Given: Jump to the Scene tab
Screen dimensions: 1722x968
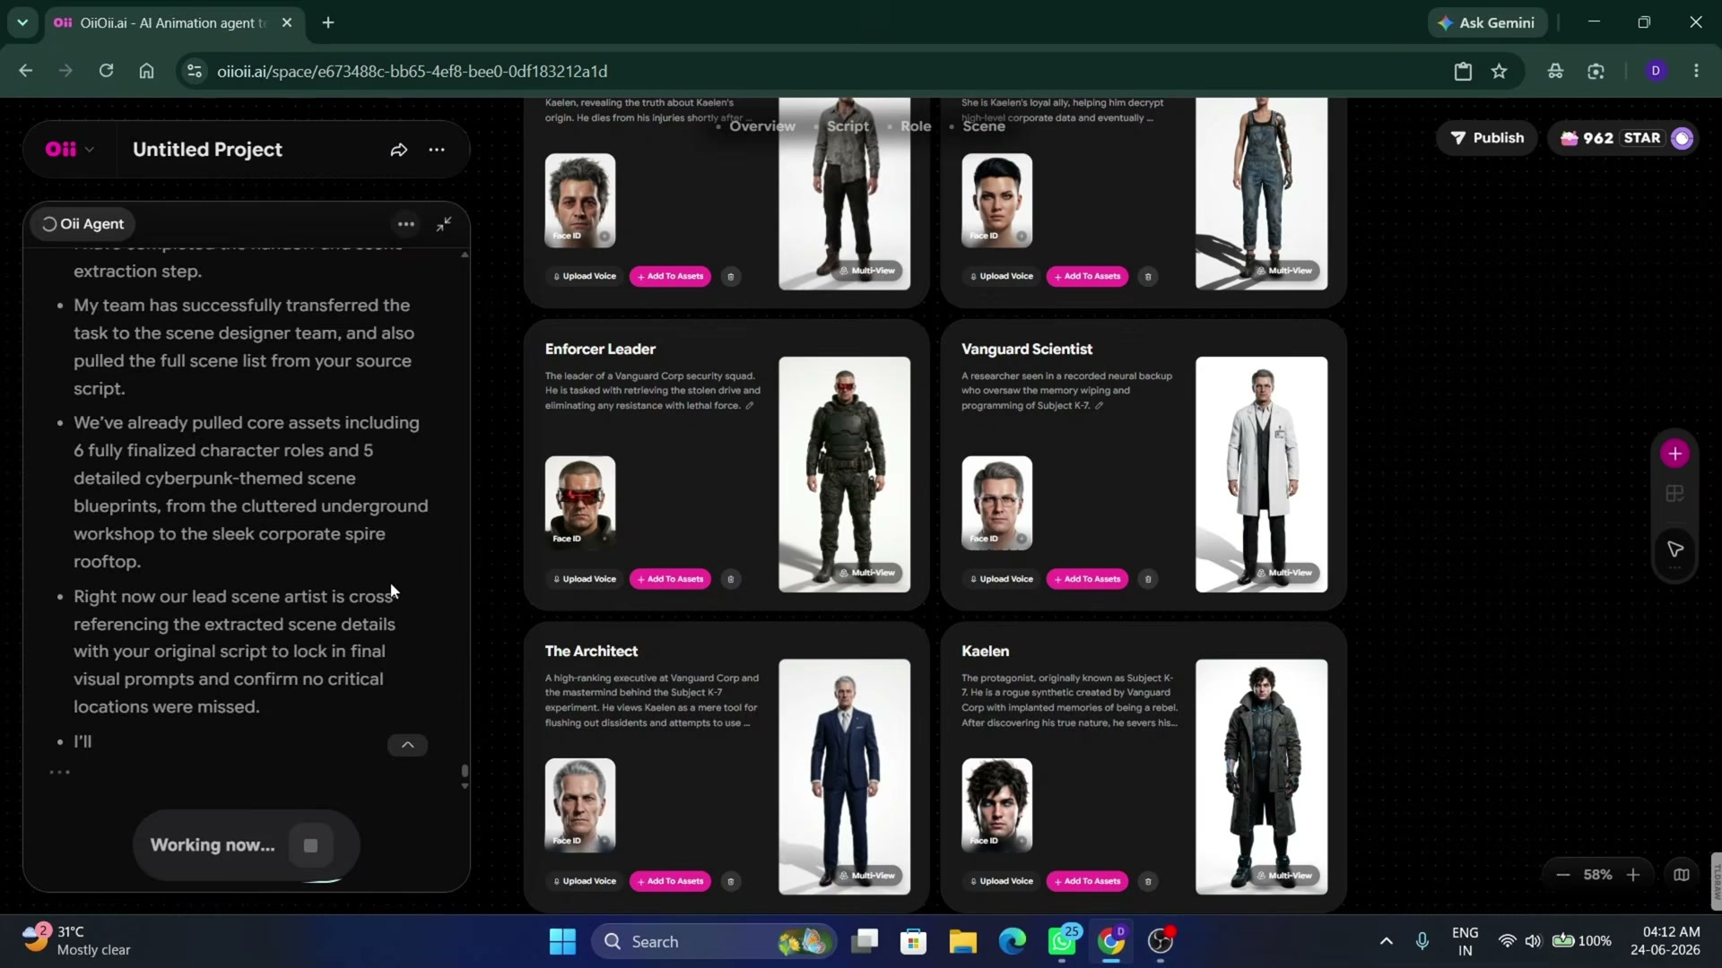Looking at the screenshot, I should coord(984,126).
